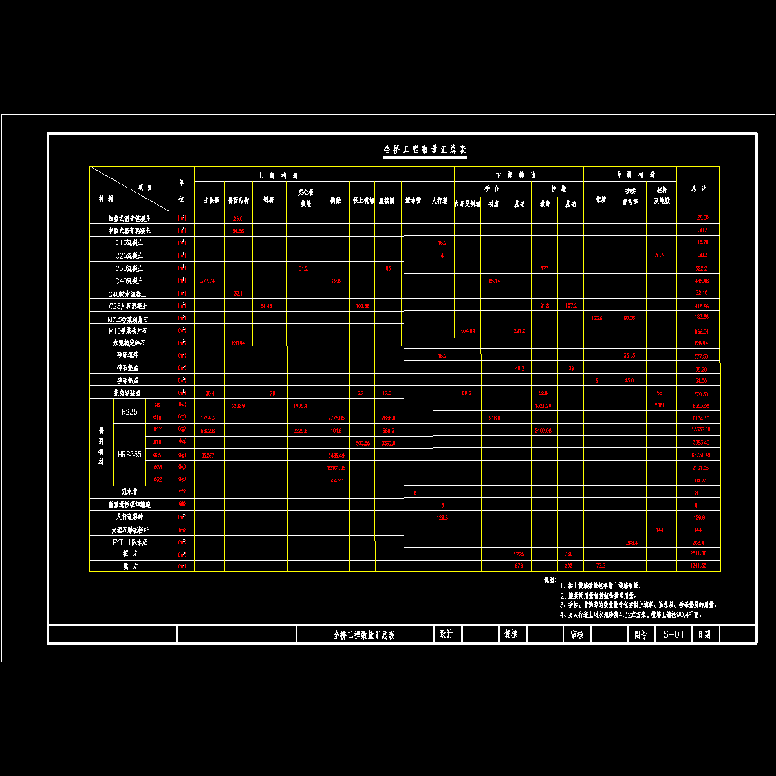Select the 人行道 column header

(440, 201)
